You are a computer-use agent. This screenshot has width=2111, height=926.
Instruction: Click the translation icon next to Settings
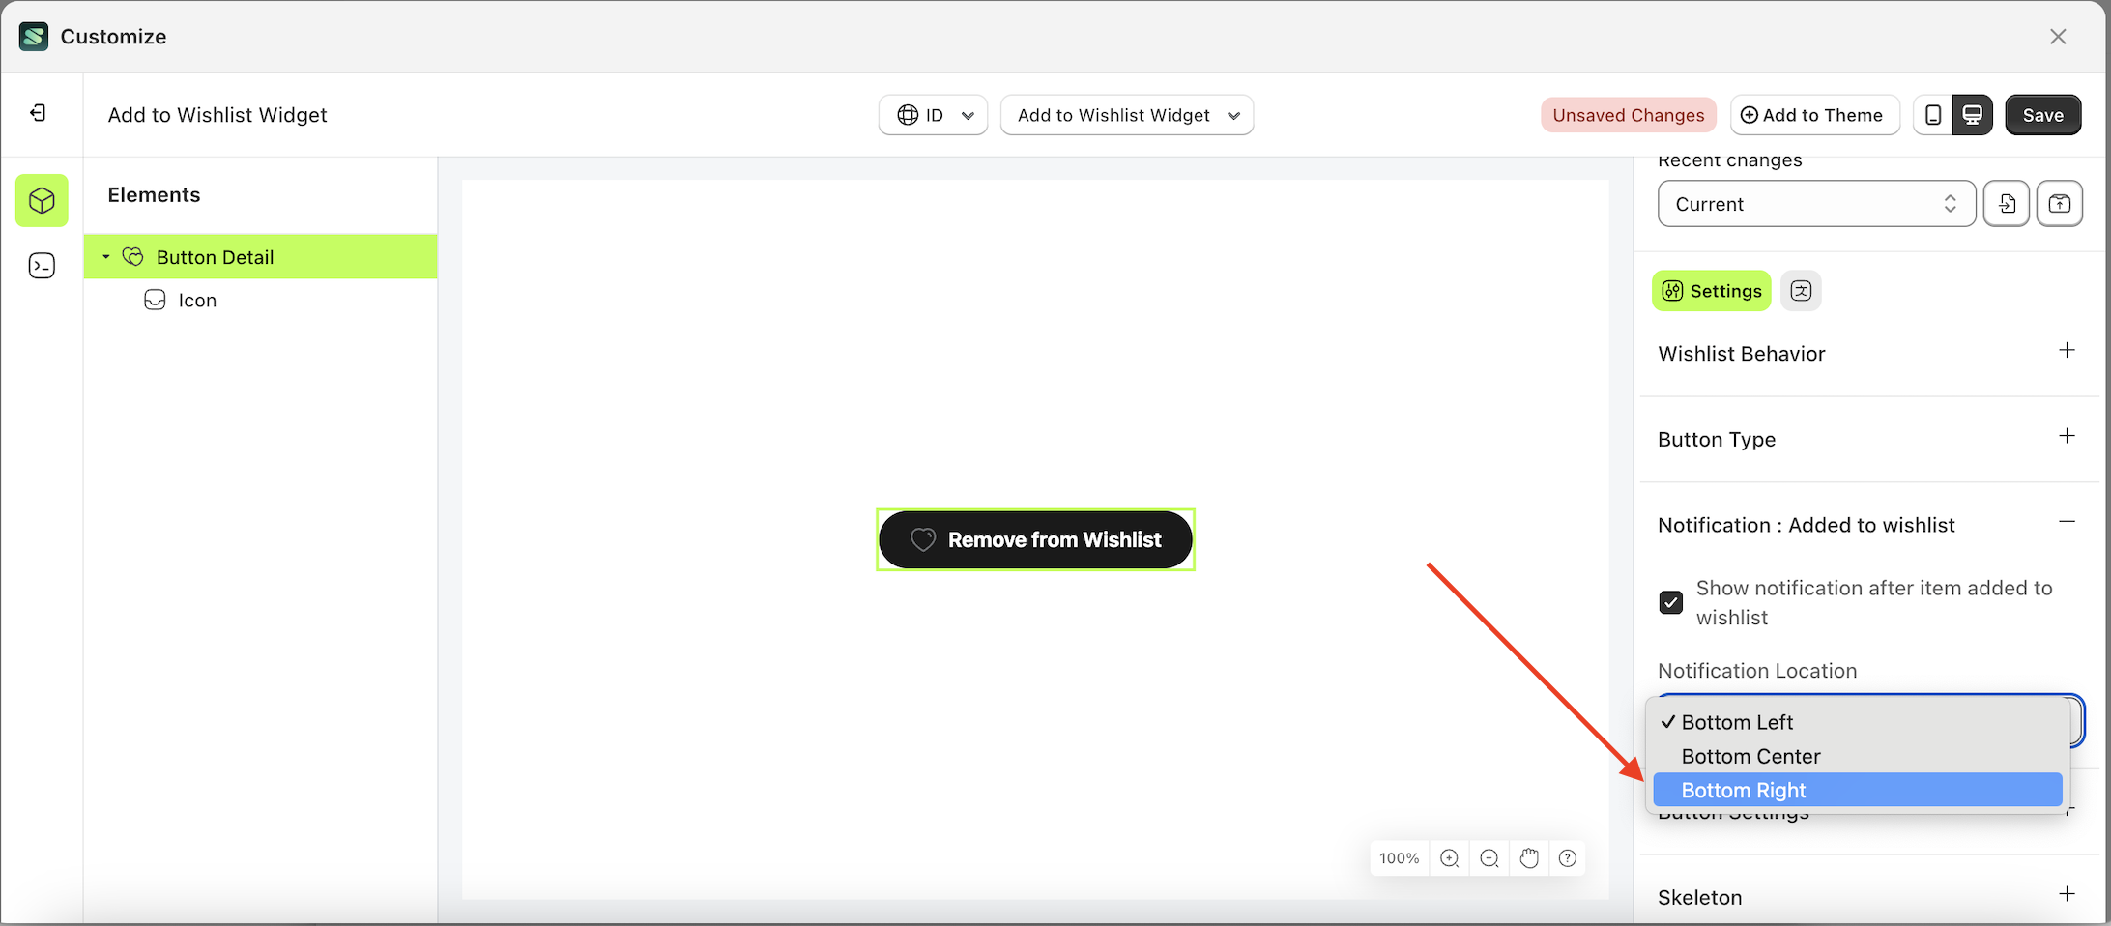click(x=1801, y=290)
